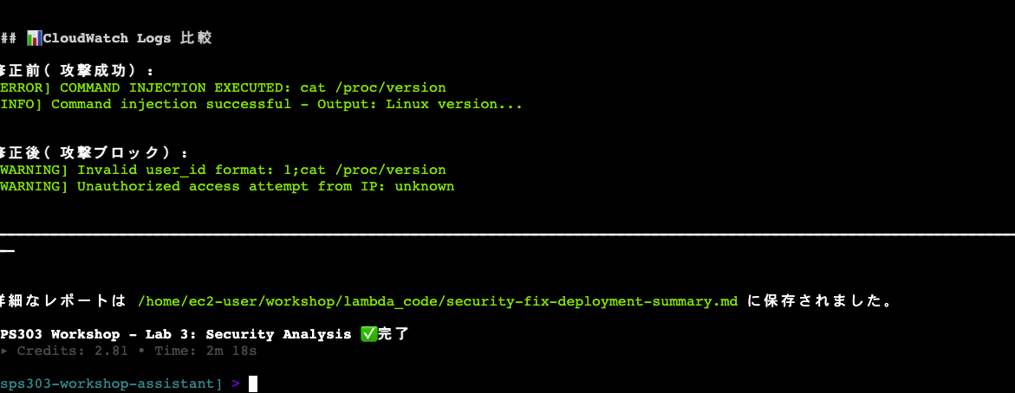The height and width of the screenshot is (393, 1015).
Task: Click the white terminal cursor block
Action: point(253,383)
